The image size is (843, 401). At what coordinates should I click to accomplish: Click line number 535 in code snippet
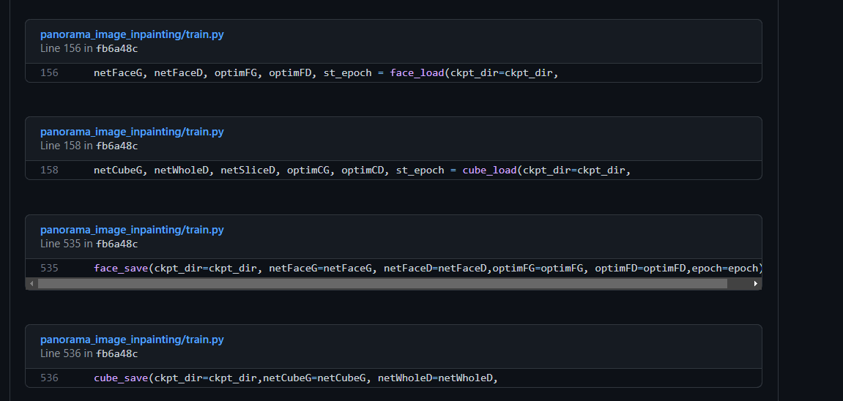pyautogui.click(x=50, y=268)
